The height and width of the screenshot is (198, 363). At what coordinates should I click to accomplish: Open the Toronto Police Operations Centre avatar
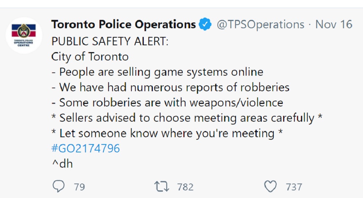(x=24, y=35)
